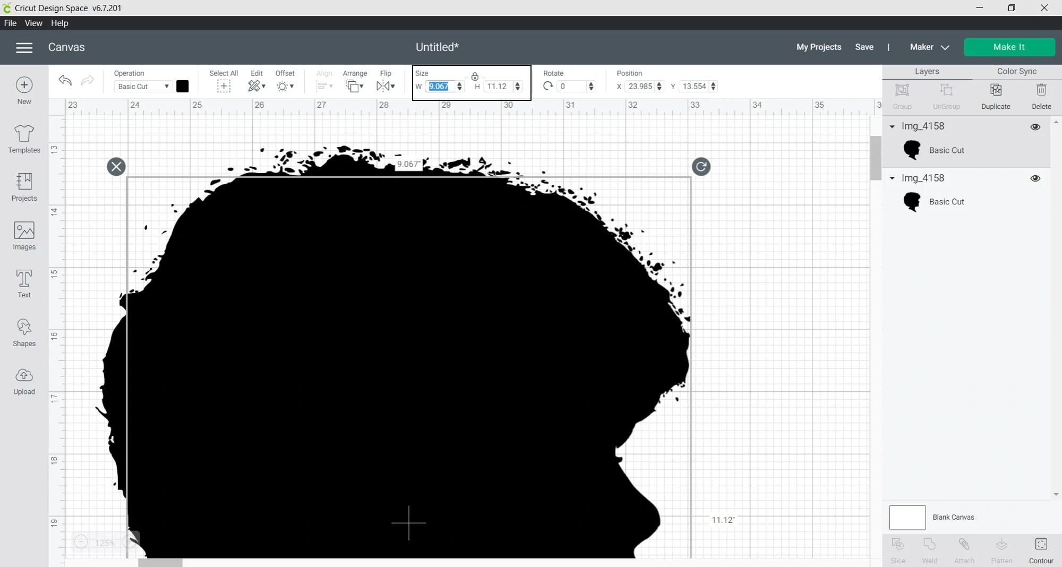Step the width value up or down
Viewport: 1062px width, 567px height.
[x=459, y=87]
